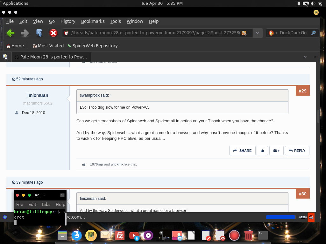
Task: Open the terminal Tabs menu
Action: [46, 204]
